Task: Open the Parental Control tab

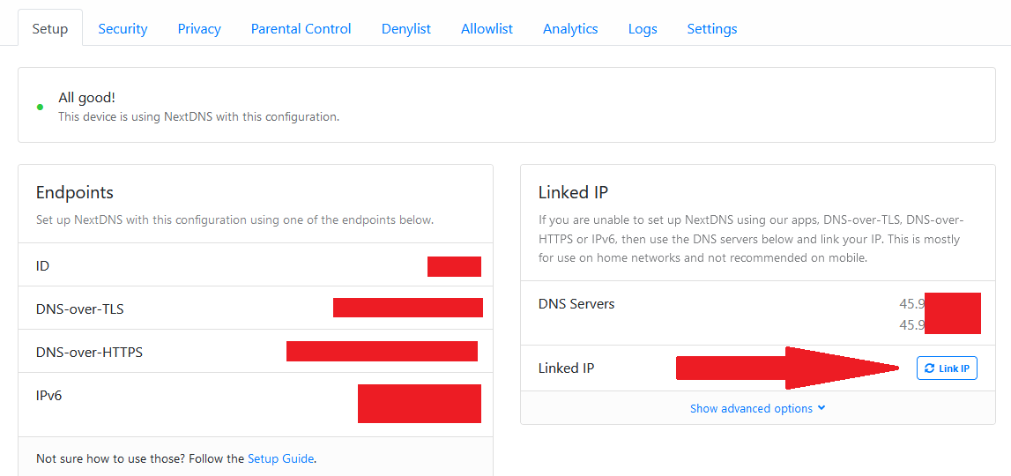Action: point(301,28)
